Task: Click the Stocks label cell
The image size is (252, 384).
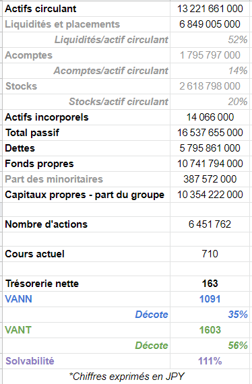Action: [86, 86]
